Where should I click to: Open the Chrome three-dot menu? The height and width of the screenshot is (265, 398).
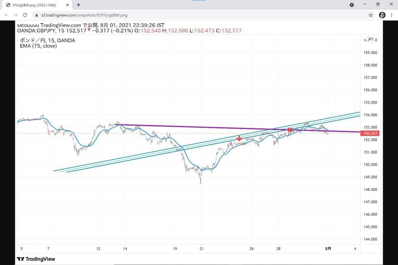pos(392,15)
